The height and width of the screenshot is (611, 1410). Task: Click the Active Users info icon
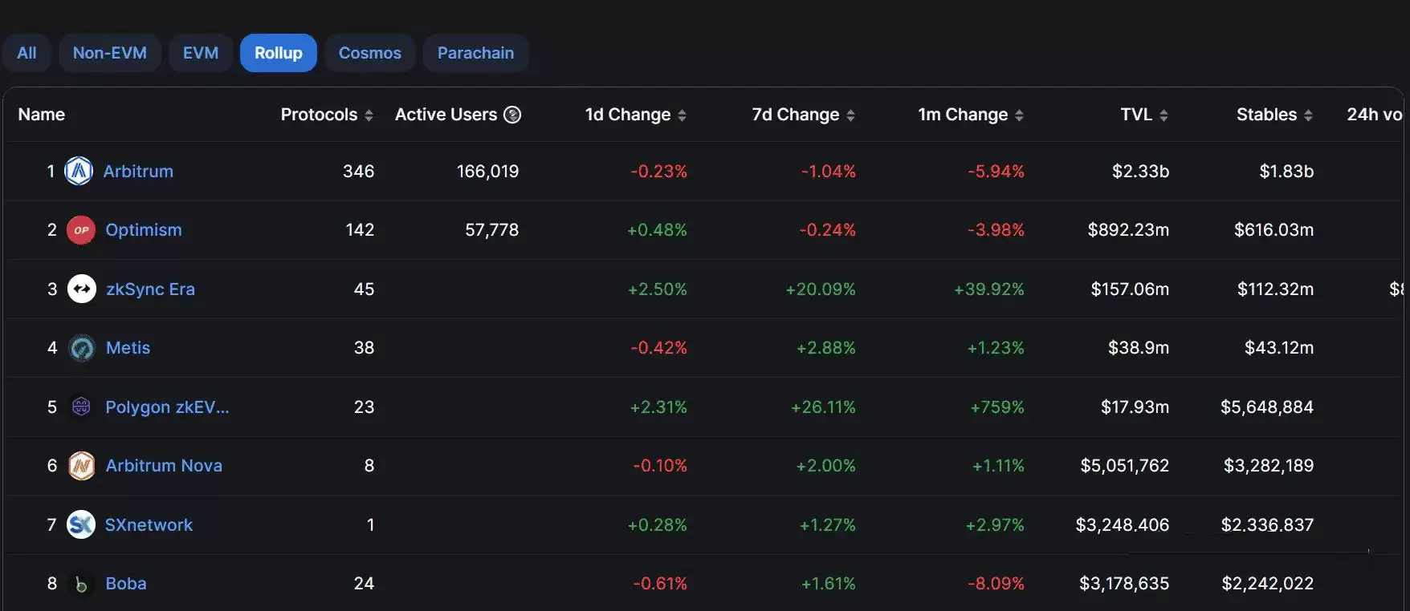[x=512, y=115]
